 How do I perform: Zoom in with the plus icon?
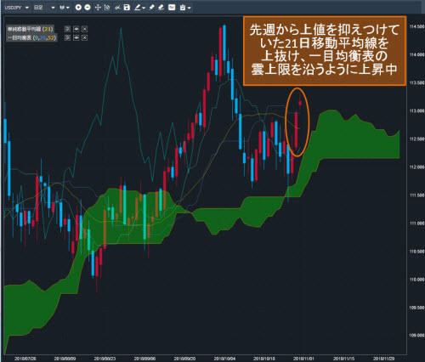pos(78,8)
